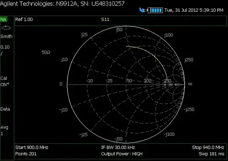Click the Points 201 setting
Screen dimensions: 228x161
tap(26, 154)
